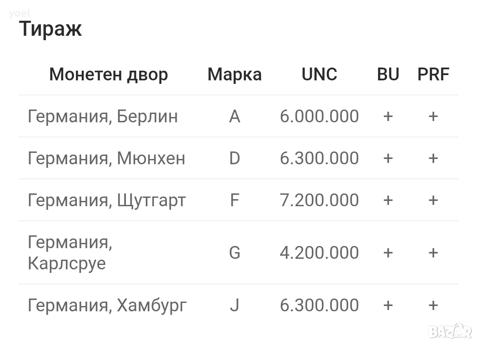This screenshot has width=477, height=344.
Task: Select the Германия, Карлсруе row label
Action: pyautogui.click(x=70, y=253)
